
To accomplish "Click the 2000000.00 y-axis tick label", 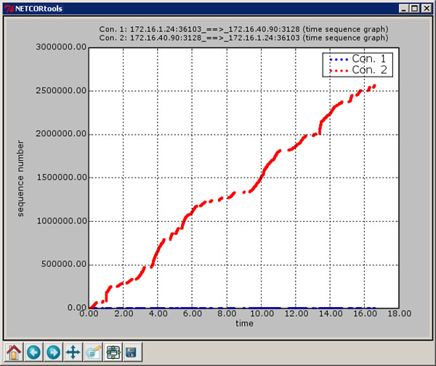I will (x=61, y=134).
